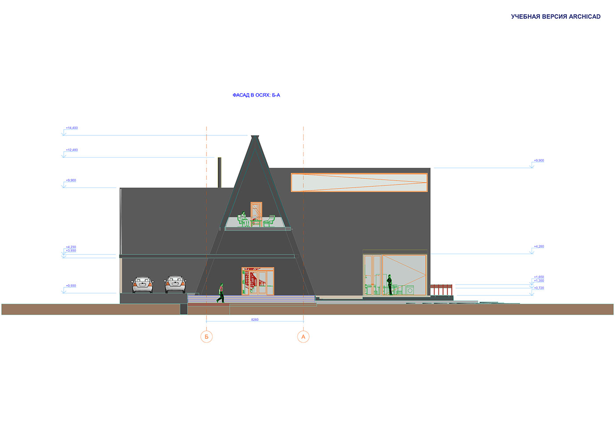Click the chimney pipe on the roof

[220, 172]
